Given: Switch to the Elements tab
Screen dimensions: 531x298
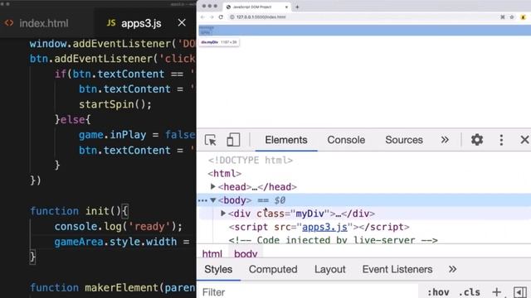Looking at the screenshot, I should coord(286,140).
